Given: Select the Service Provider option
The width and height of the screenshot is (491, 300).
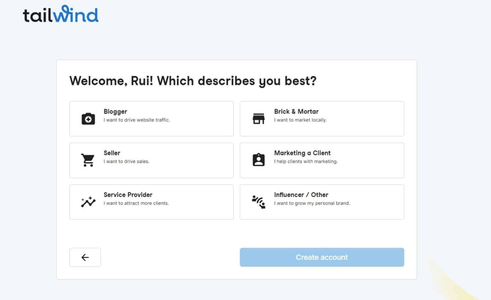Looking at the screenshot, I should 151,202.
